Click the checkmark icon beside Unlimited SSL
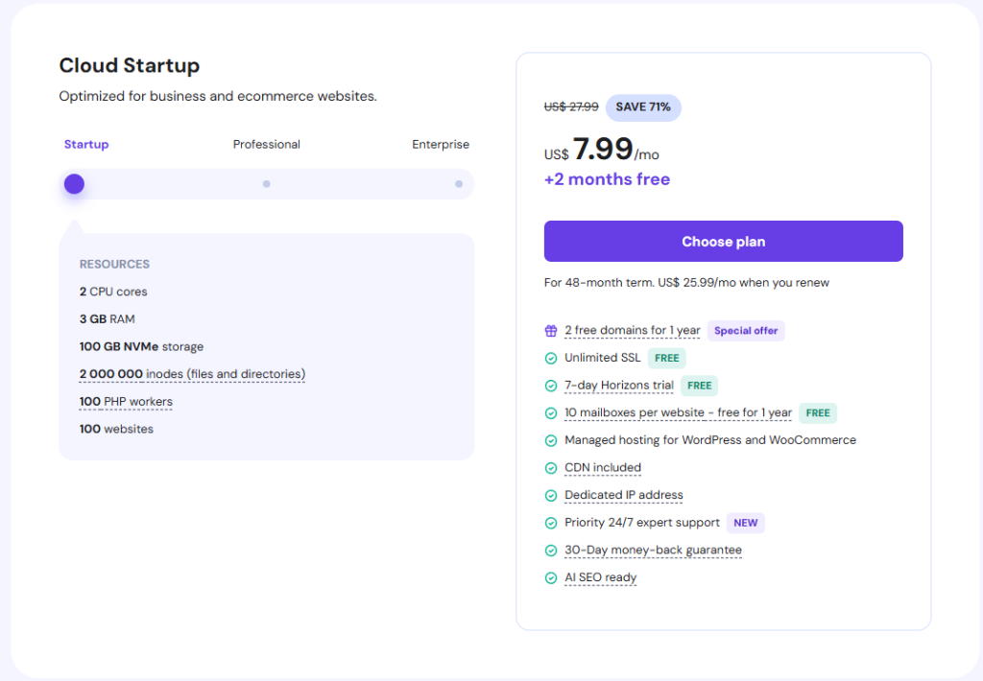983x681 pixels. (551, 359)
